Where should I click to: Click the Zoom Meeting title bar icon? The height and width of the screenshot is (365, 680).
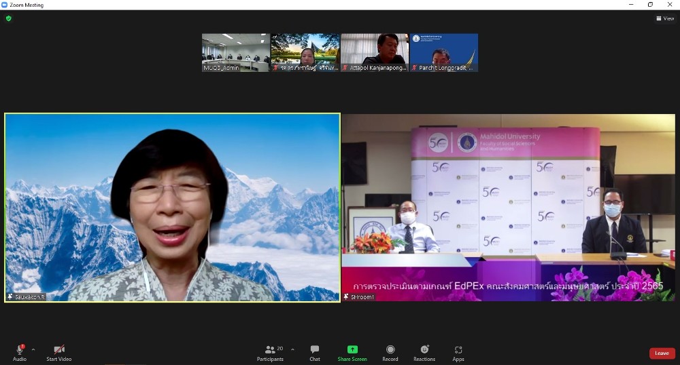[5, 5]
